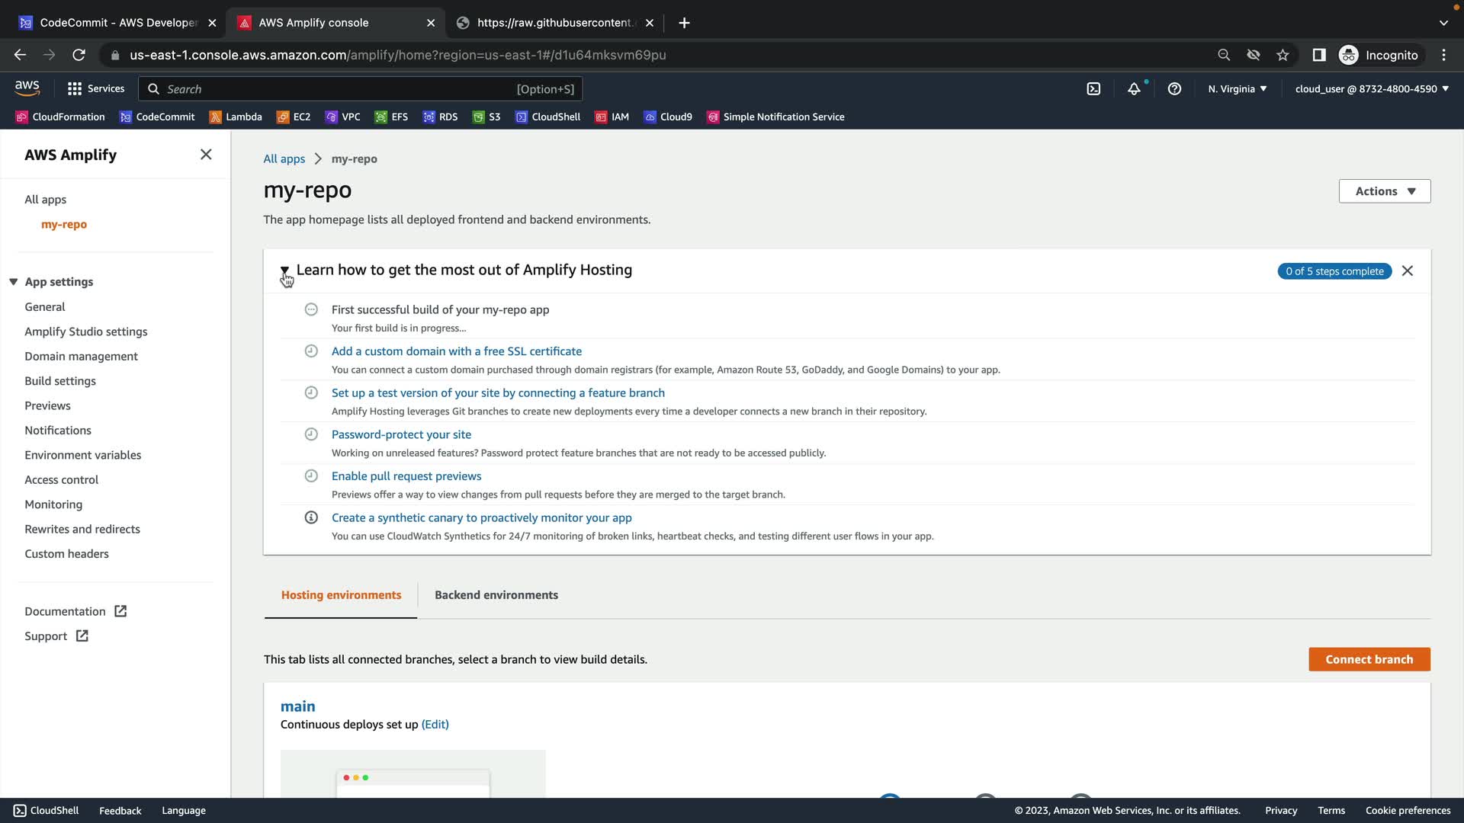Open the Actions dropdown menu
Image resolution: width=1464 pixels, height=823 pixels.
coord(1385,191)
